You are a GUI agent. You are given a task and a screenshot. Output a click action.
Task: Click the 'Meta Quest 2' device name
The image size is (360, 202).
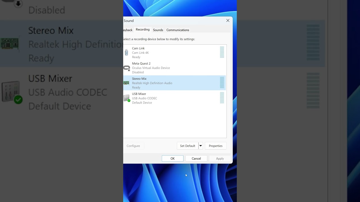[x=141, y=64]
